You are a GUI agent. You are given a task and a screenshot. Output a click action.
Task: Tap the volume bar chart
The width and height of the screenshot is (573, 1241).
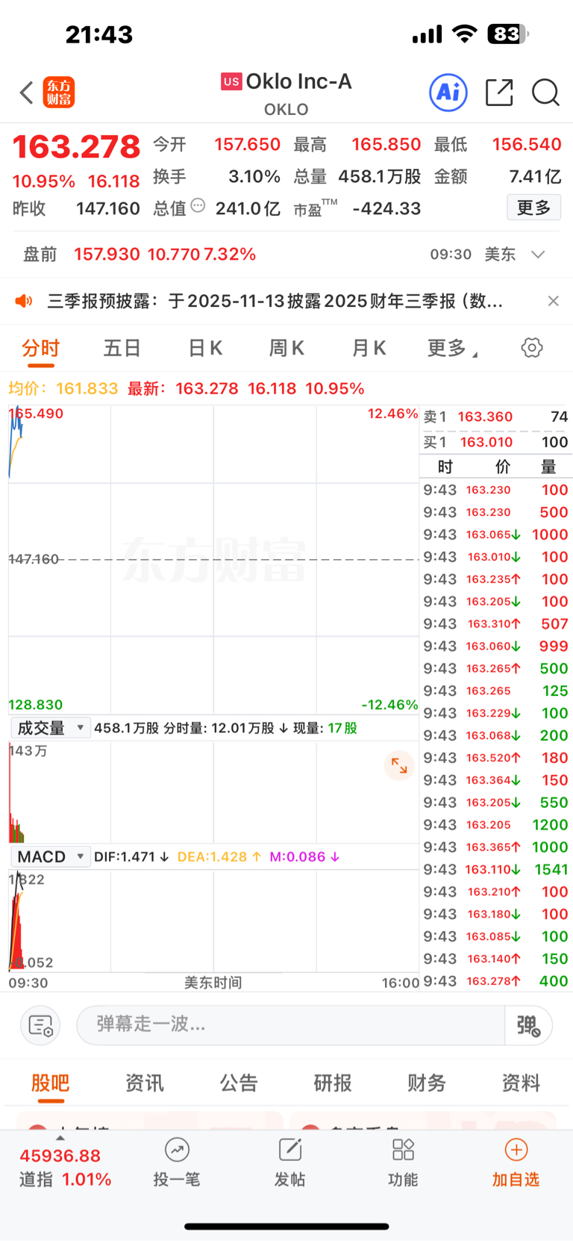click(x=213, y=792)
